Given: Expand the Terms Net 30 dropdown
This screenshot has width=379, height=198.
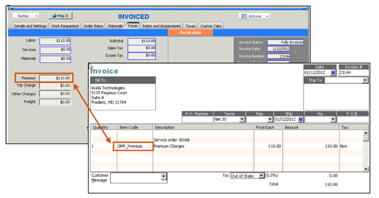Looking at the screenshot, I should click(242, 120).
